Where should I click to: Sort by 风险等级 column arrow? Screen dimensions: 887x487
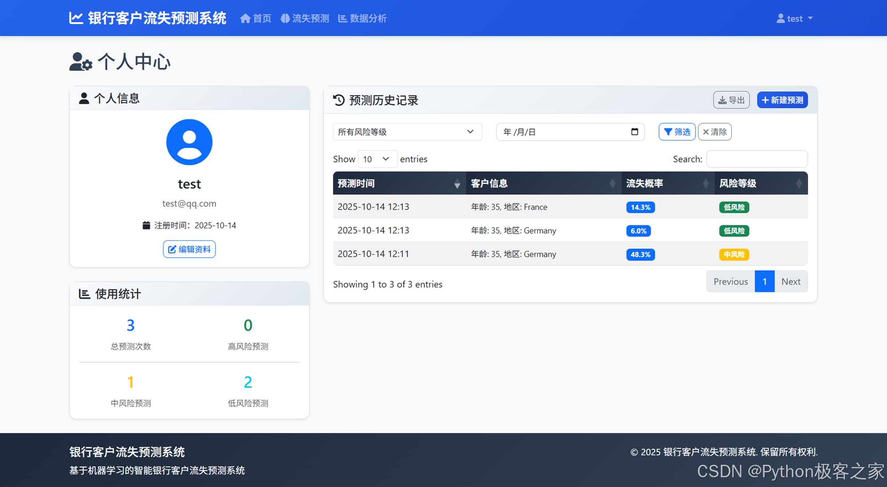pos(798,184)
